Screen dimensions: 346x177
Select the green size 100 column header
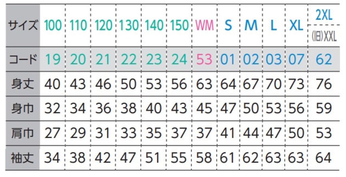pyautogui.click(x=53, y=25)
